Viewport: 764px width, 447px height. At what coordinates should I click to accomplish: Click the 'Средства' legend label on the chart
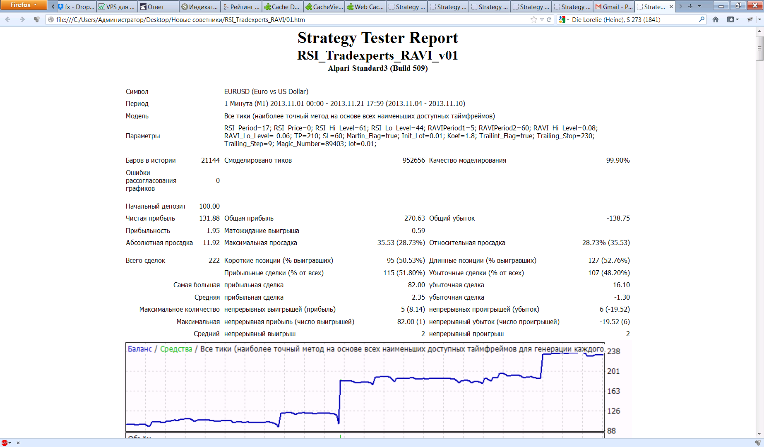tap(176, 349)
